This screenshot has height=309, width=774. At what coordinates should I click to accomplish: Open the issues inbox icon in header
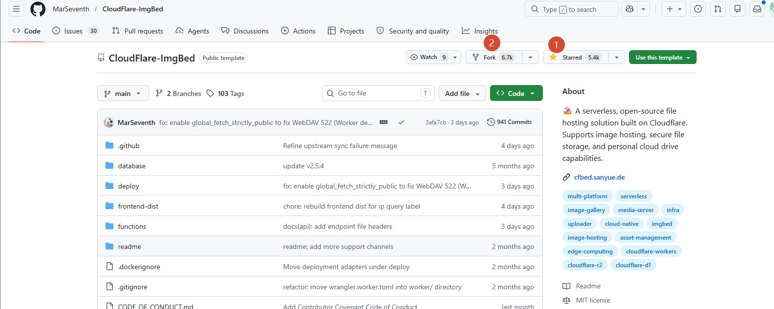tap(698, 9)
